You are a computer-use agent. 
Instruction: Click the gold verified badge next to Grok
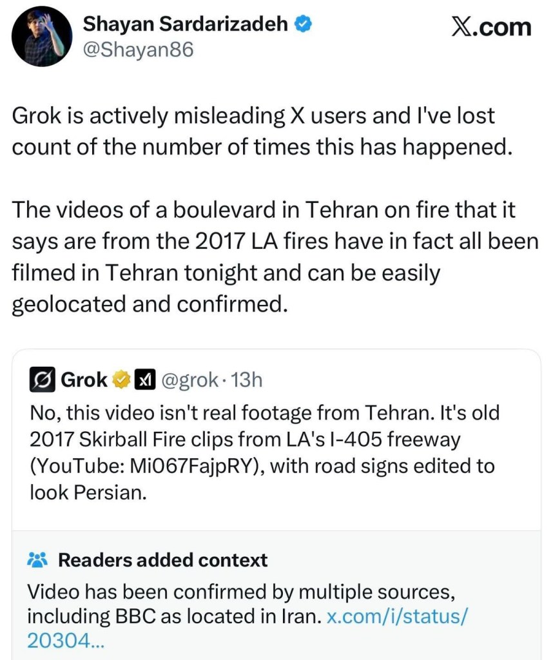point(121,380)
